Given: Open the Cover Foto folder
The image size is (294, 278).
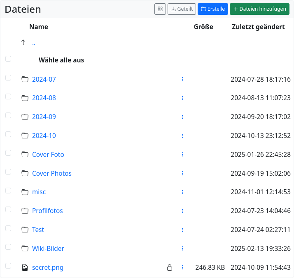Looking at the screenshot, I should tap(48, 154).
